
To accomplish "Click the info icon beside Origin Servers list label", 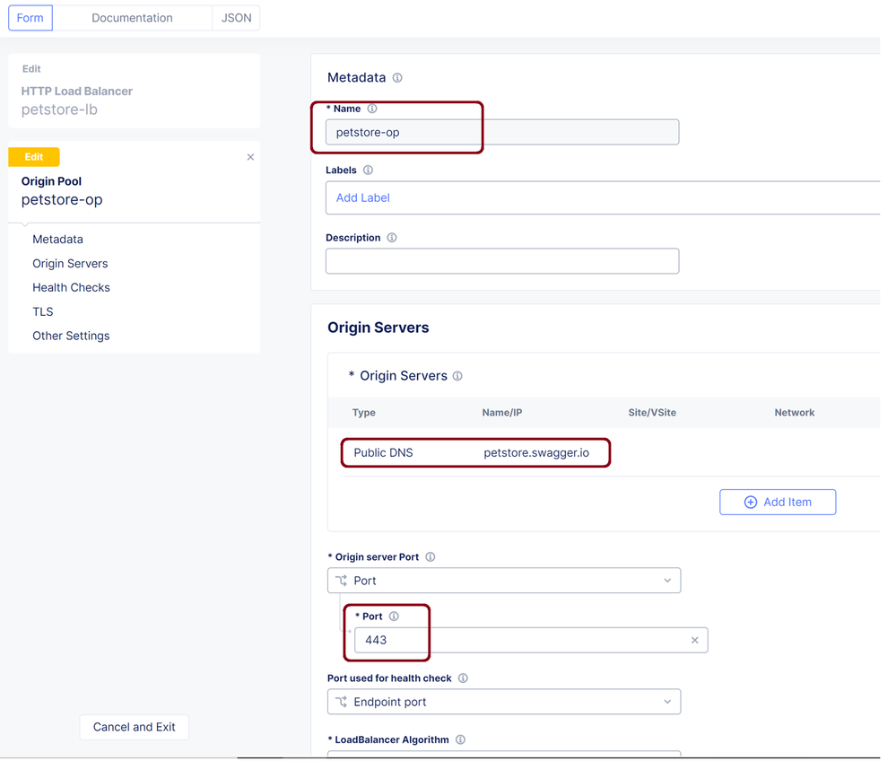I will click(x=457, y=376).
